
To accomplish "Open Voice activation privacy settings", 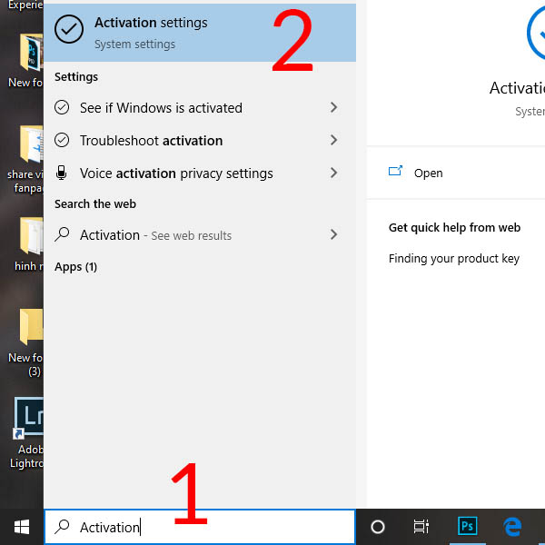I will (x=200, y=173).
